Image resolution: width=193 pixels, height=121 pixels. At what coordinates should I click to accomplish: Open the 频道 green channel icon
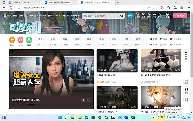[29, 40]
